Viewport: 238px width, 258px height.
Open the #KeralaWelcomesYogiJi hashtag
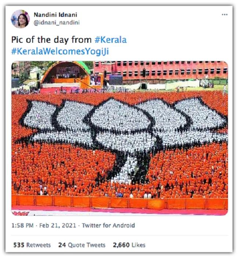click(60, 52)
